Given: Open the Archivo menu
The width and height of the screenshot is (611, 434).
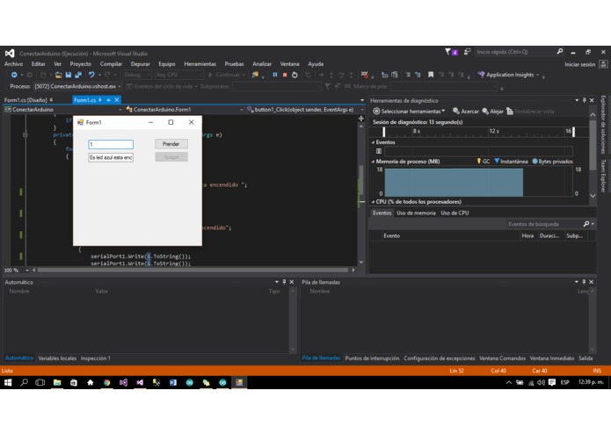Looking at the screenshot, I should [x=14, y=64].
